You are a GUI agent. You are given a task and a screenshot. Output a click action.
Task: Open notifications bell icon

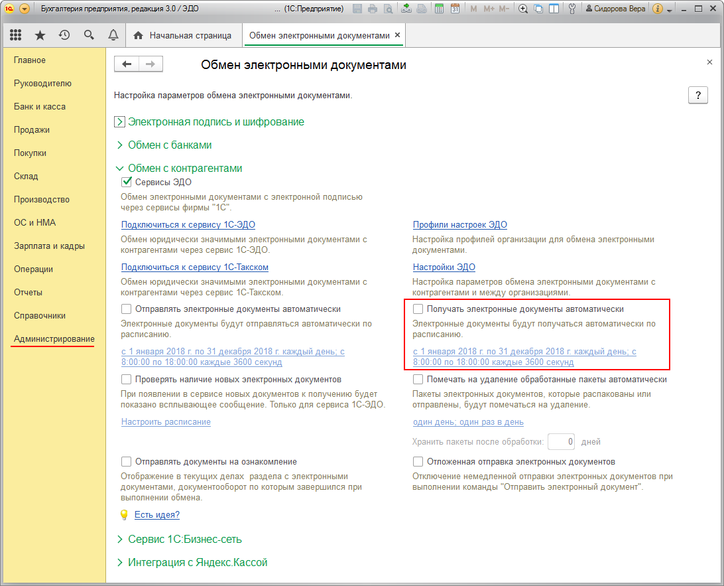coord(113,35)
